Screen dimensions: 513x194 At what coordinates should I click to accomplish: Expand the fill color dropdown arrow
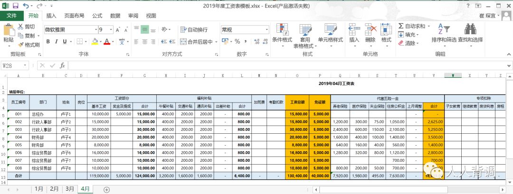[100, 41]
